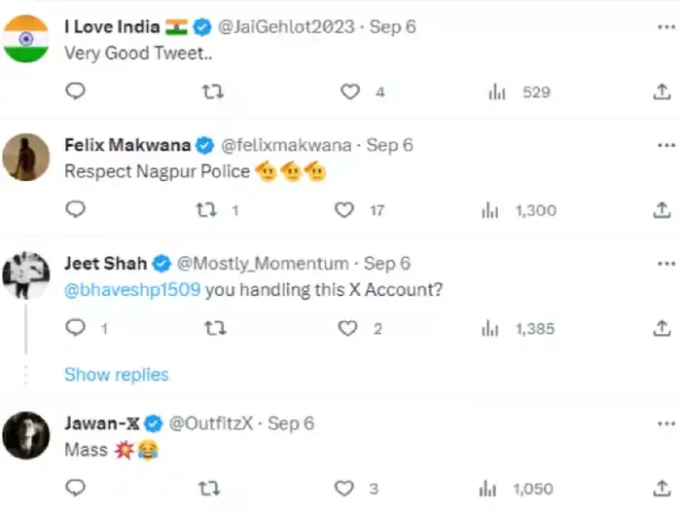Screen dimensions: 681x511
Task: Reply to Jeet Shah's comment
Action: tap(75, 328)
